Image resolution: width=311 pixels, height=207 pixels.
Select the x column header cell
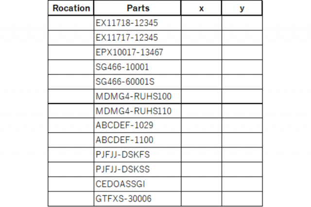[x=201, y=8]
